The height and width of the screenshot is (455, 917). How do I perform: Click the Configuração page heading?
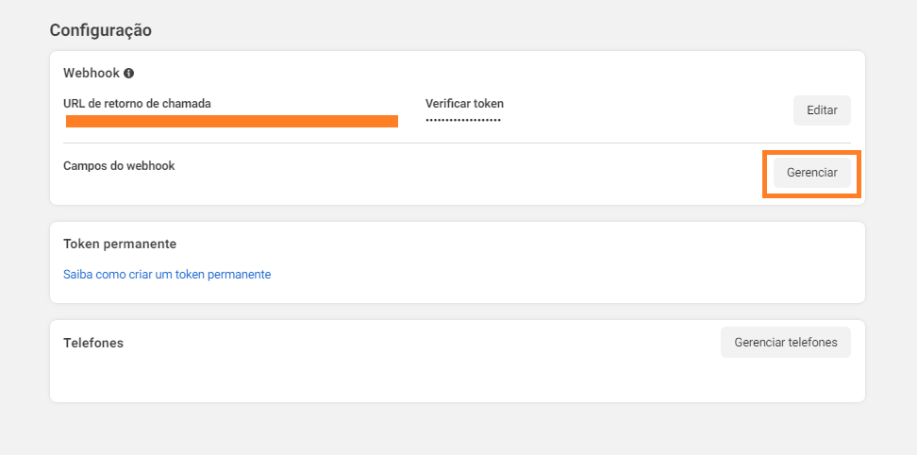pos(101,30)
